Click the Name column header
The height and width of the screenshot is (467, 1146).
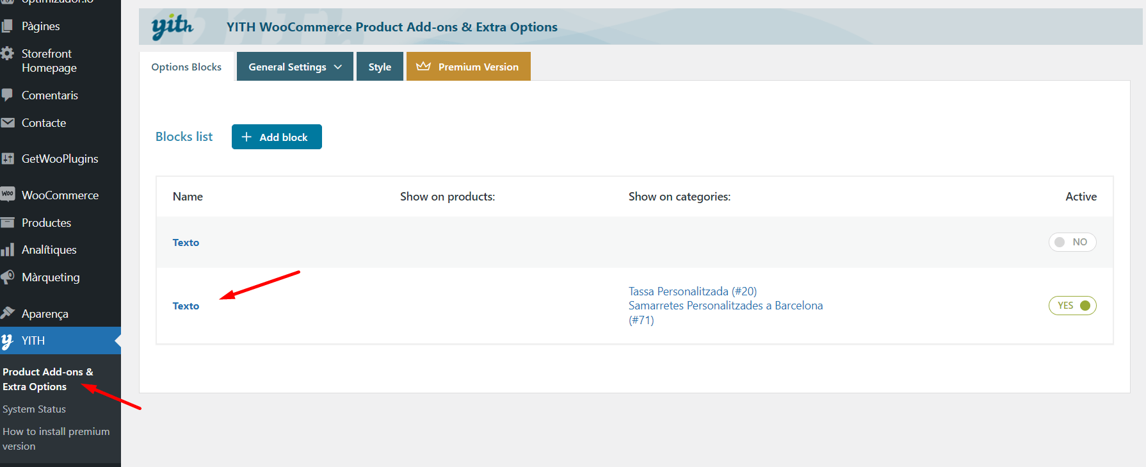pyautogui.click(x=188, y=197)
